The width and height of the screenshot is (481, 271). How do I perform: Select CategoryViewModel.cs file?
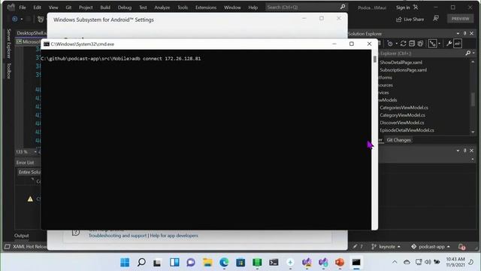403,115
